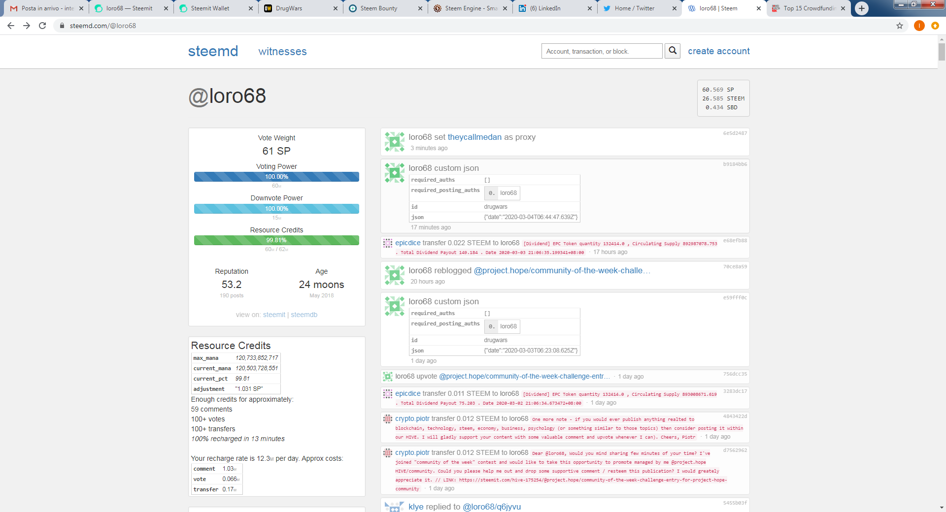The width and height of the screenshot is (946, 512).
Task: Click small avatar on loro68 upvote row
Action: pos(388,377)
